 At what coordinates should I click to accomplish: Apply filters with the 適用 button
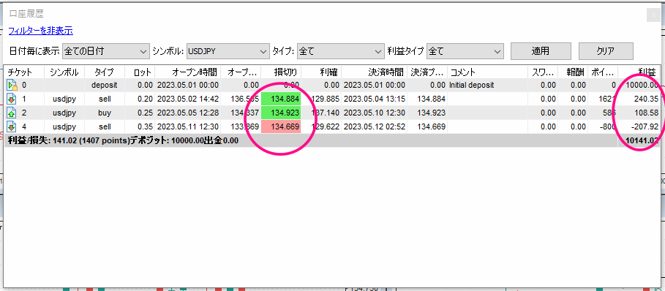click(541, 51)
